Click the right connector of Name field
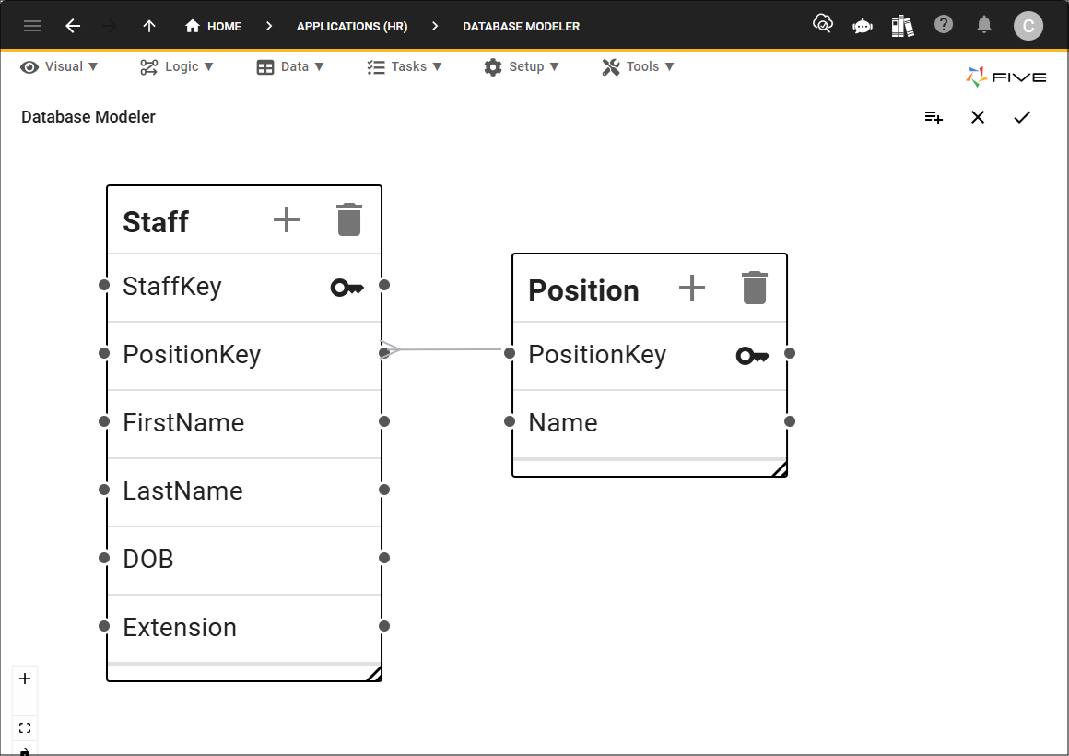This screenshot has width=1069, height=756. point(790,421)
